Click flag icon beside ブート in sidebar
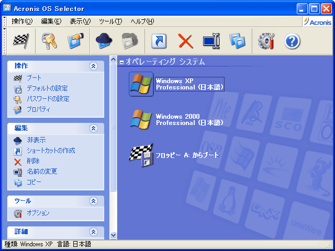Screen dimensions: 335x251 coord(18,78)
